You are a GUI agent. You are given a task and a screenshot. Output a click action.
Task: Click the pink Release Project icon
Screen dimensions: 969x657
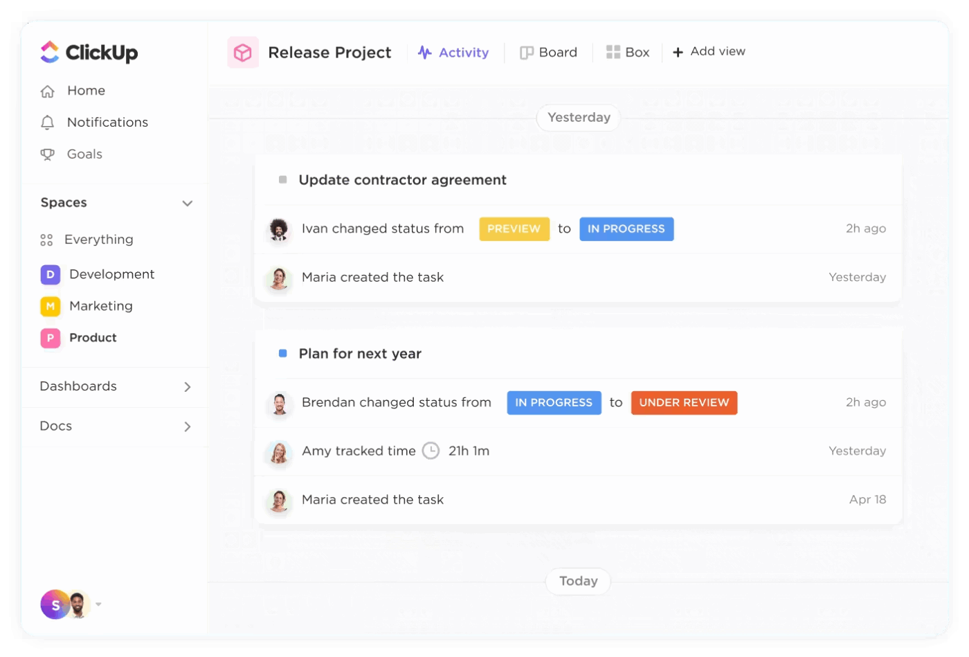pyautogui.click(x=242, y=52)
